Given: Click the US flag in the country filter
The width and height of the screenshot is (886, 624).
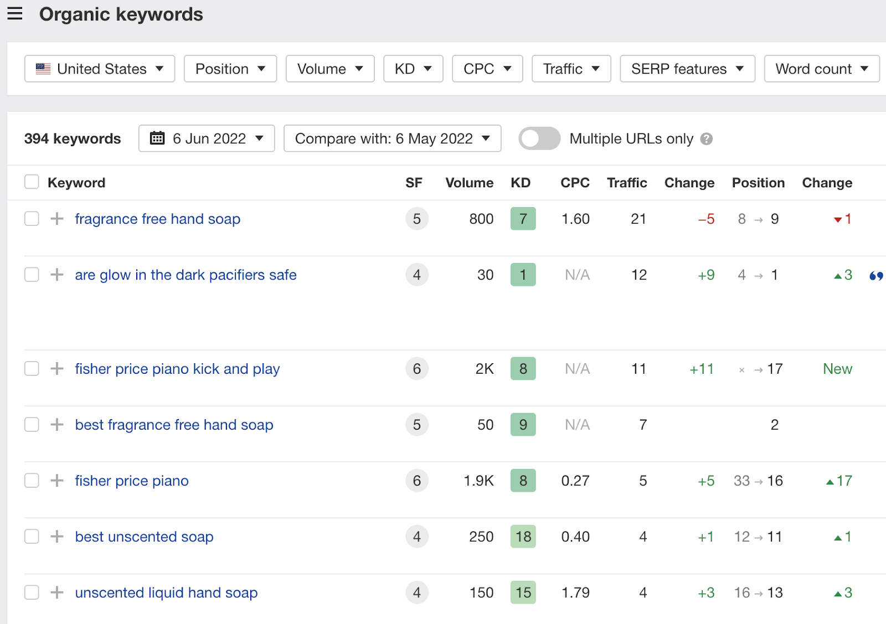Looking at the screenshot, I should click(43, 69).
